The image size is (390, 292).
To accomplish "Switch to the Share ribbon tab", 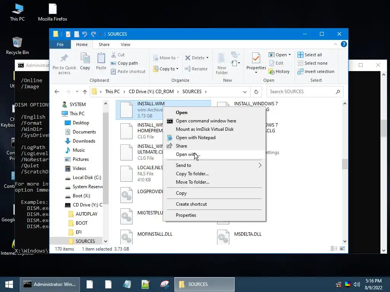I will 104,44.
